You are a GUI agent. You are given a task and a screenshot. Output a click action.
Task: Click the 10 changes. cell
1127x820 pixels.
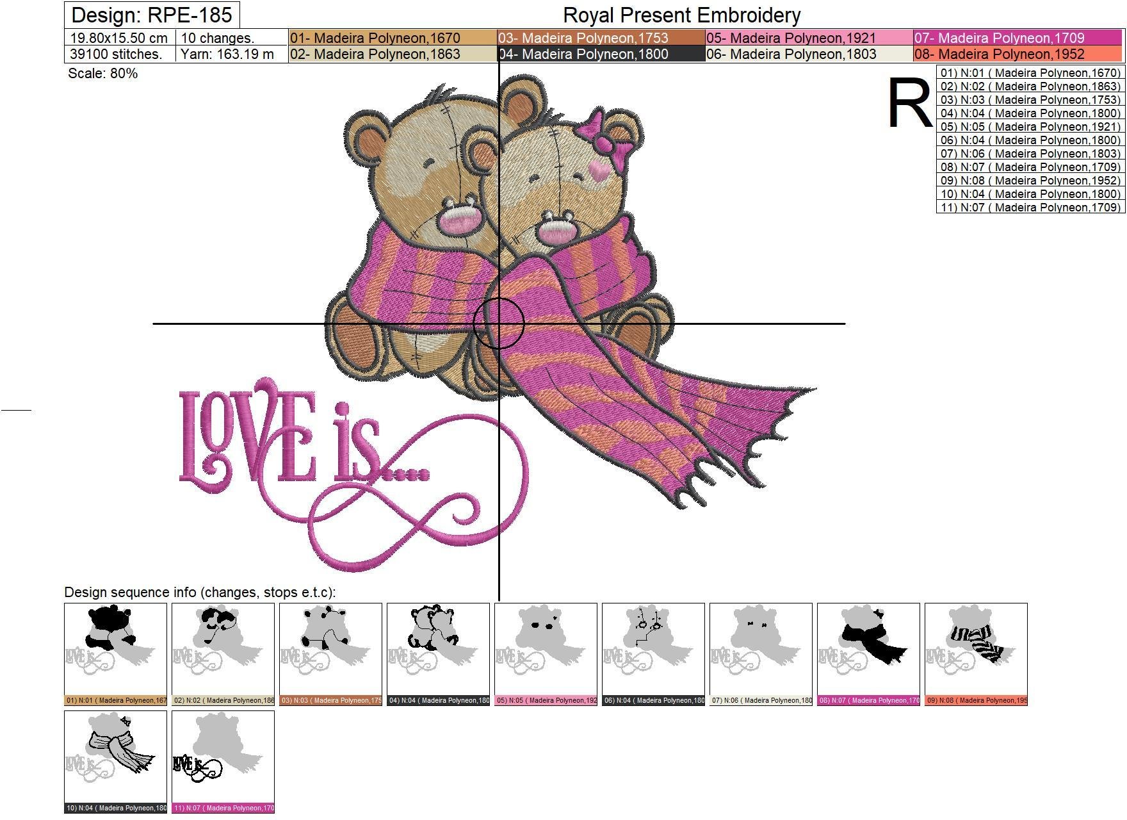point(232,38)
